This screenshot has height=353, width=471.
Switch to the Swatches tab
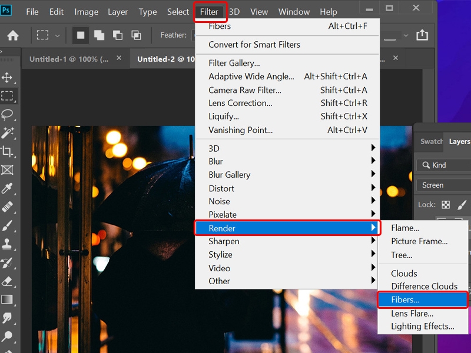tap(431, 141)
